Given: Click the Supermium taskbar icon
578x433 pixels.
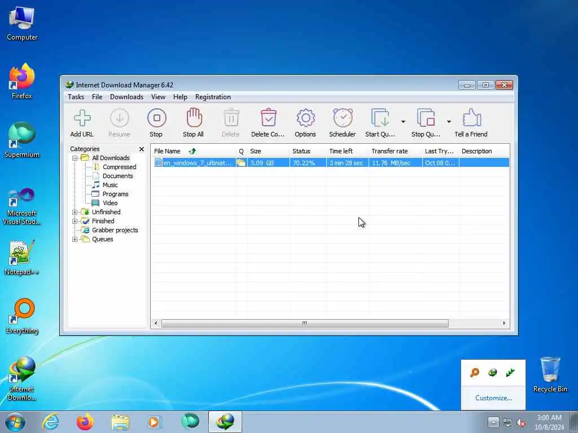Looking at the screenshot, I should 190,422.
